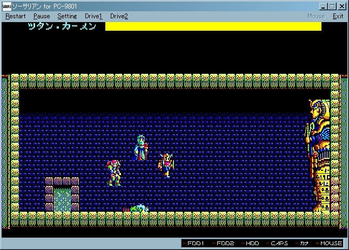The width and height of the screenshot is (349, 250).
Task: Click the FDD1 status indicator
Action: click(x=193, y=244)
